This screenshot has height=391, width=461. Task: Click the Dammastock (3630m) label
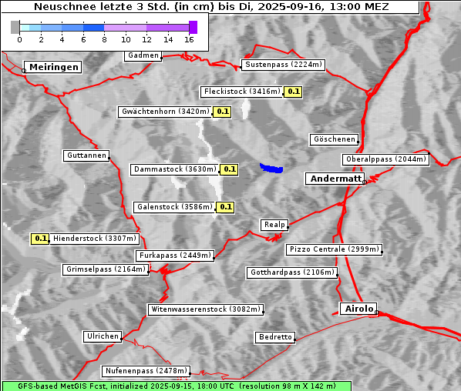(x=175, y=169)
